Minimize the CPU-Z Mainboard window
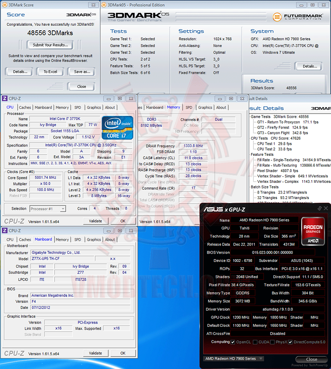The width and height of the screenshot is (331, 369). click(x=108, y=231)
